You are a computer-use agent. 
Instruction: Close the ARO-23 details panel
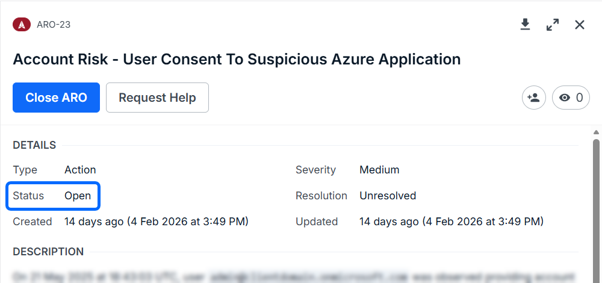(x=580, y=25)
